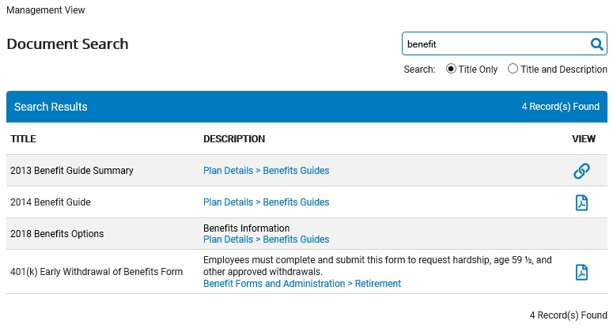Click the magnifying glass search icon
Screen dimensions: 613x332
(596, 44)
